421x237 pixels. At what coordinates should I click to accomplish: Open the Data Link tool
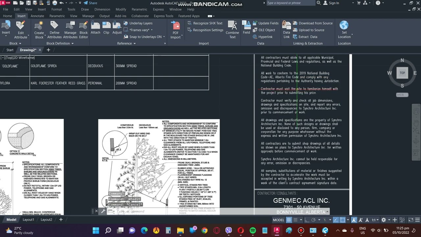(286, 30)
